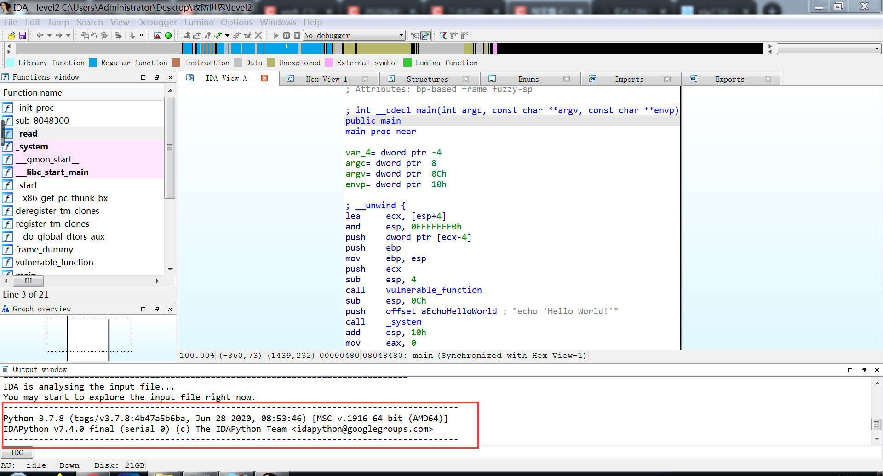Image resolution: width=883 pixels, height=476 pixels.
Task: Create data at cursor using DATA toolbar icon
Action: 197,35
